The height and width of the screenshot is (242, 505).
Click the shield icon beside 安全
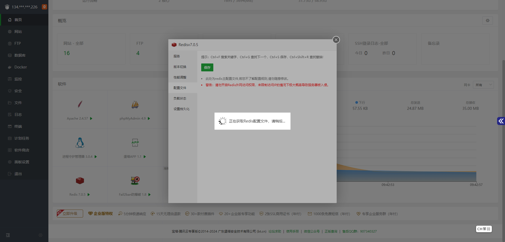tap(10, 91)
